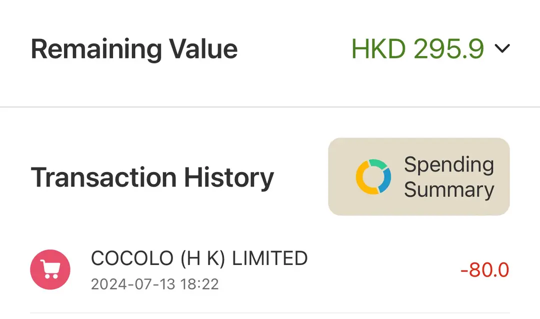Click the Transaction History heading
The height and width of the screenshot is (319, 540).
(152, 178)
